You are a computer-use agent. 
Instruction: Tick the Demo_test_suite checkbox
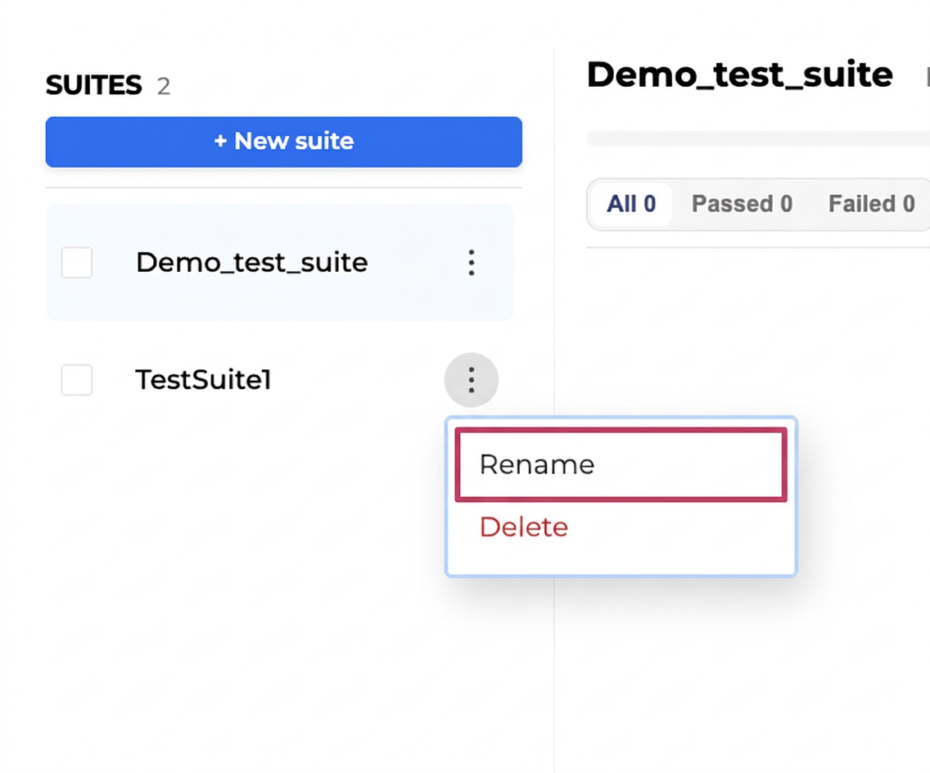coord(77,262)
